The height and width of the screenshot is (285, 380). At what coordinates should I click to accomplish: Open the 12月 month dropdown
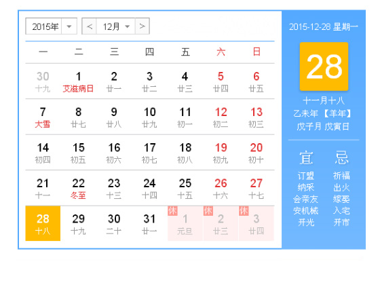pyautogui.click(x=116, y=26)
